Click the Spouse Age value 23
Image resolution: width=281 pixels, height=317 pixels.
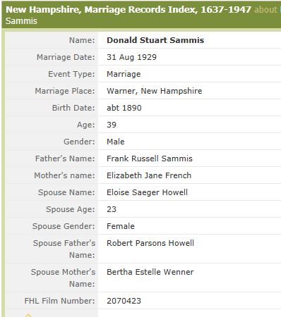(112, 209)
